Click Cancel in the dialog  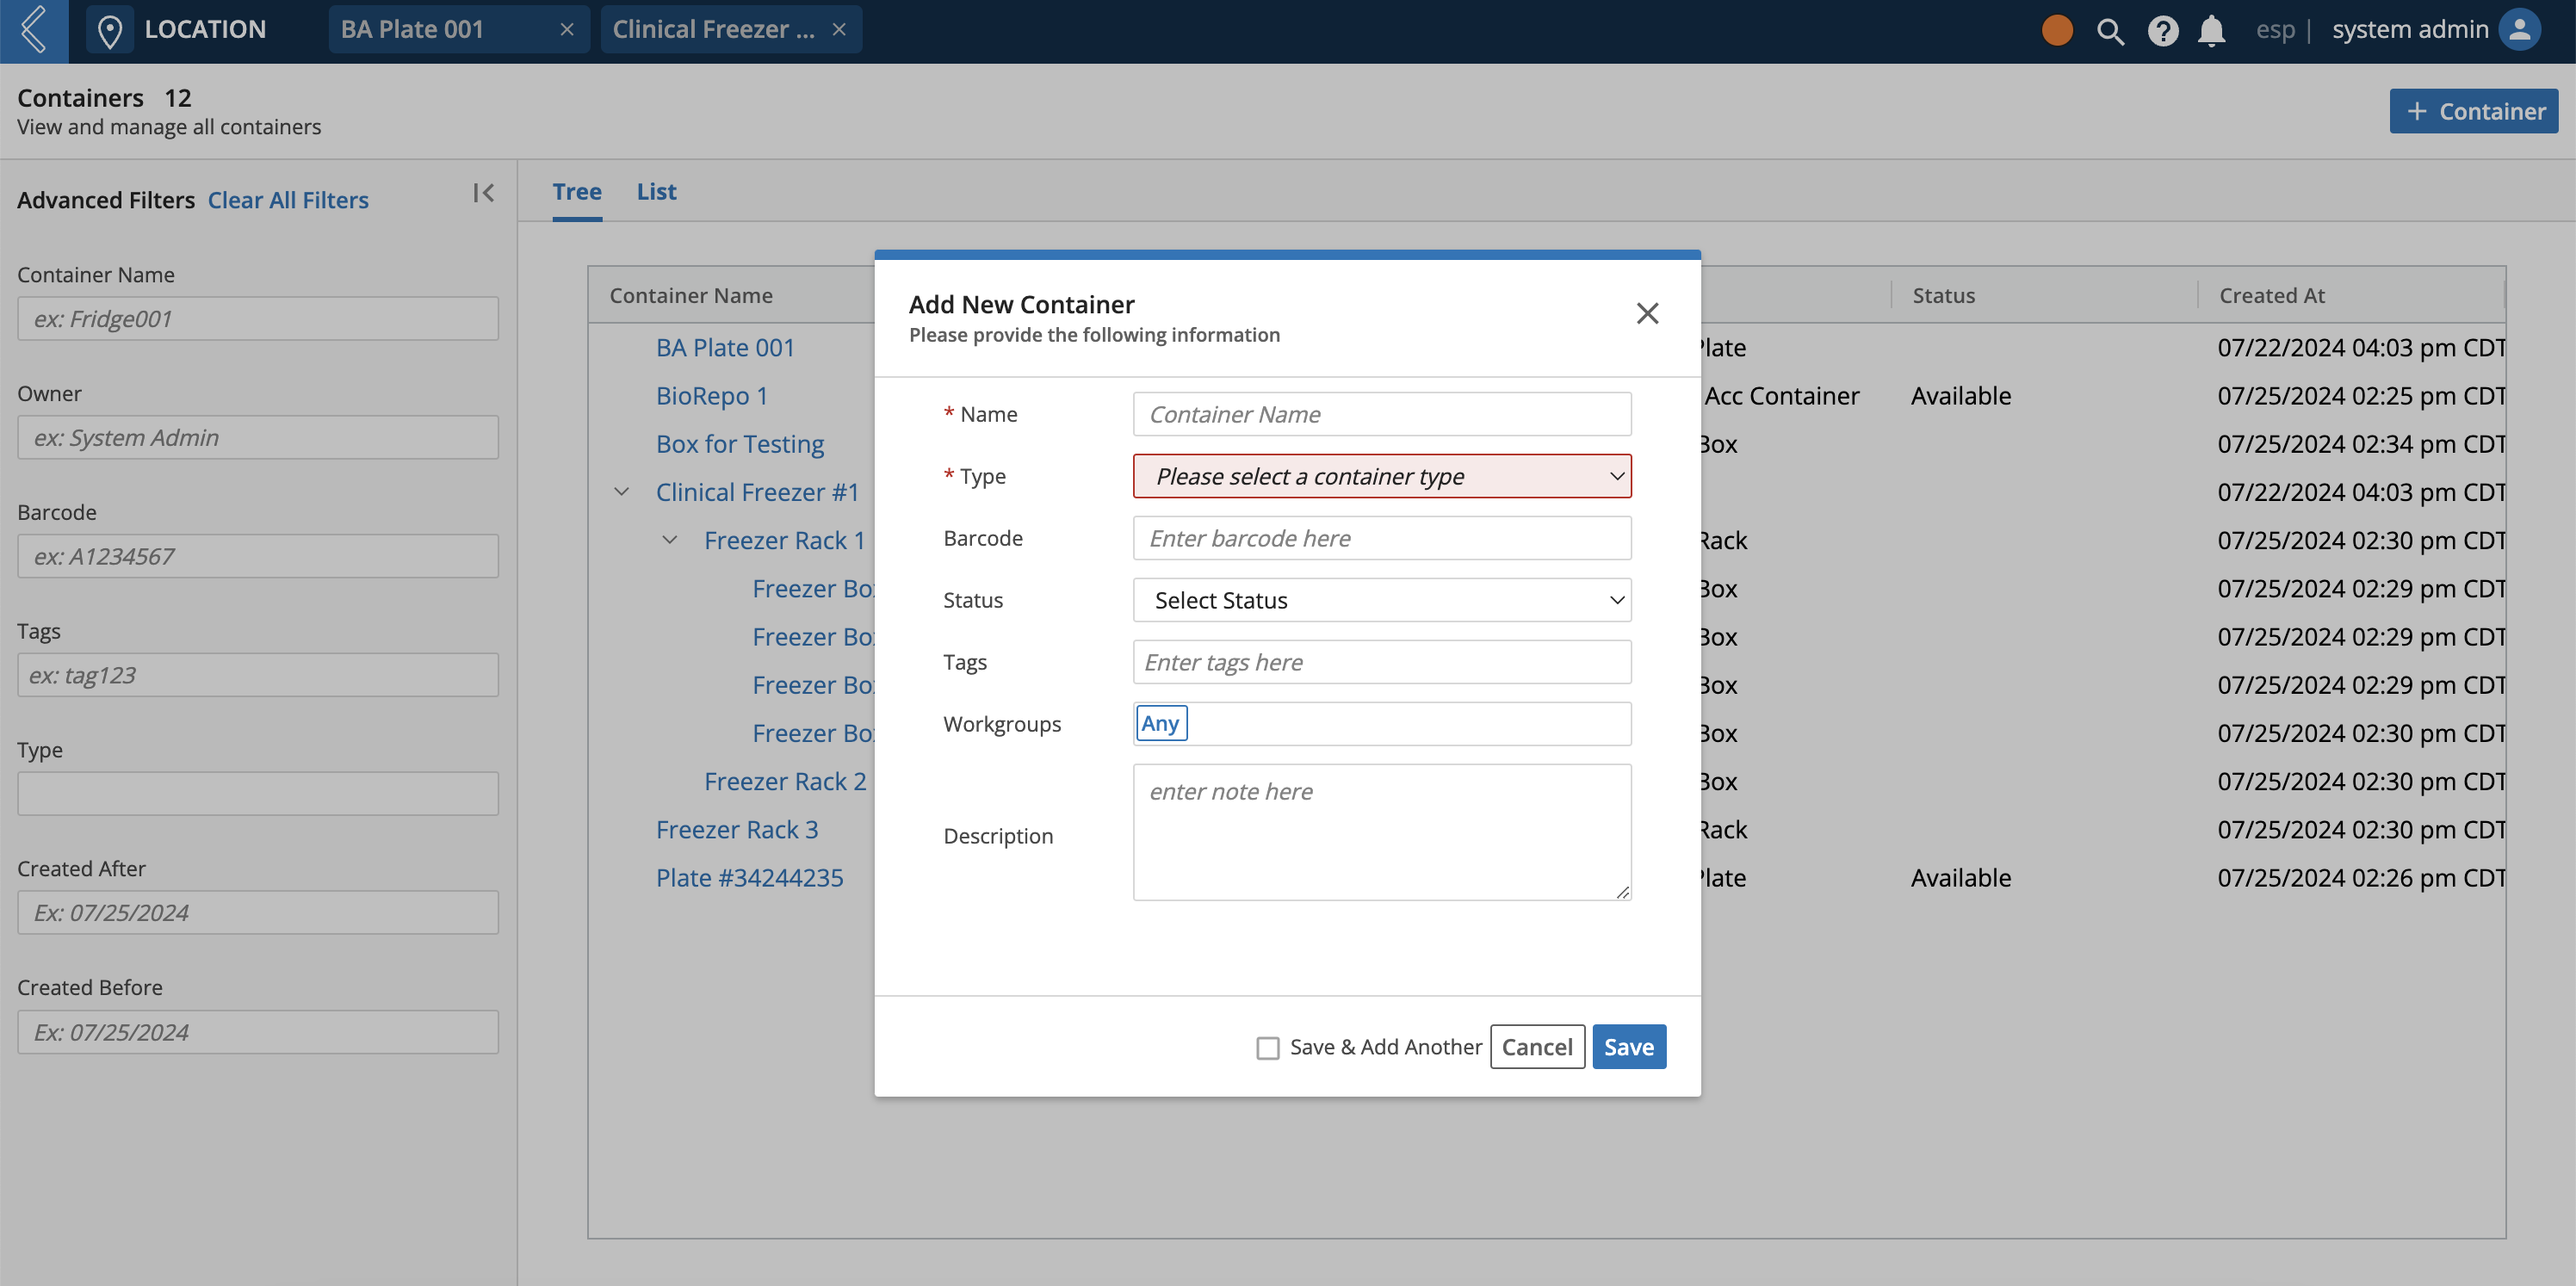coord(1537,1047)
